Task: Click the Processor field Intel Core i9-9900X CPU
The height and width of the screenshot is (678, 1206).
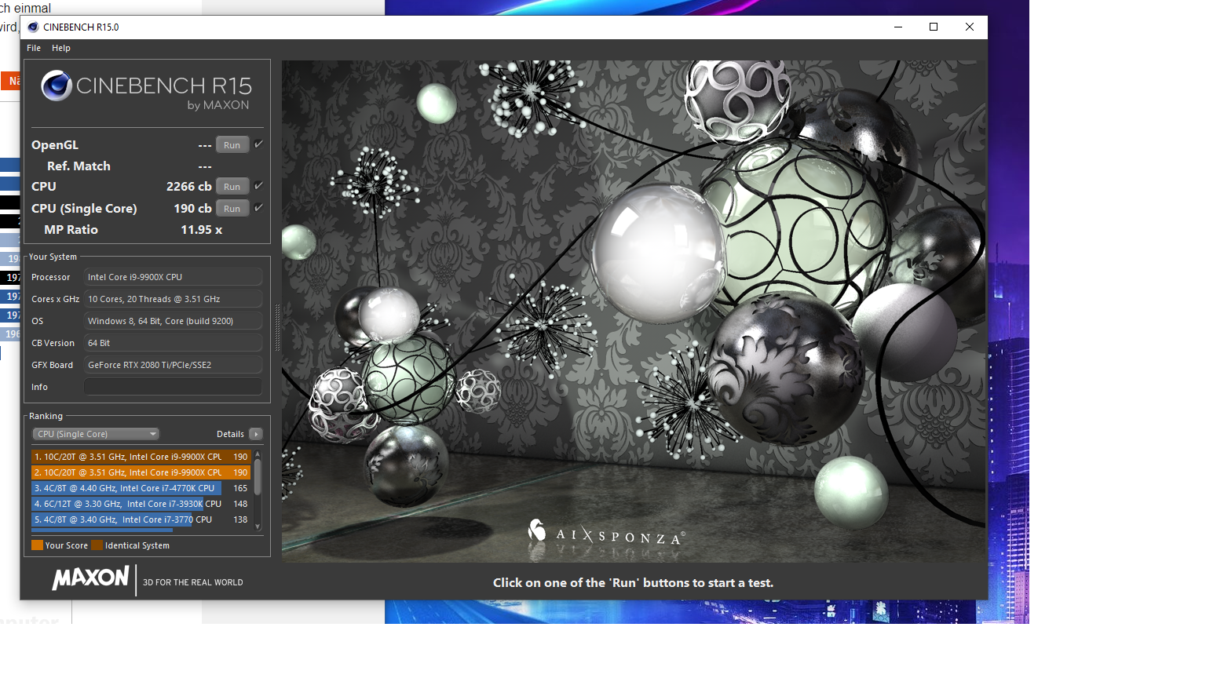Action: point(173,277)
